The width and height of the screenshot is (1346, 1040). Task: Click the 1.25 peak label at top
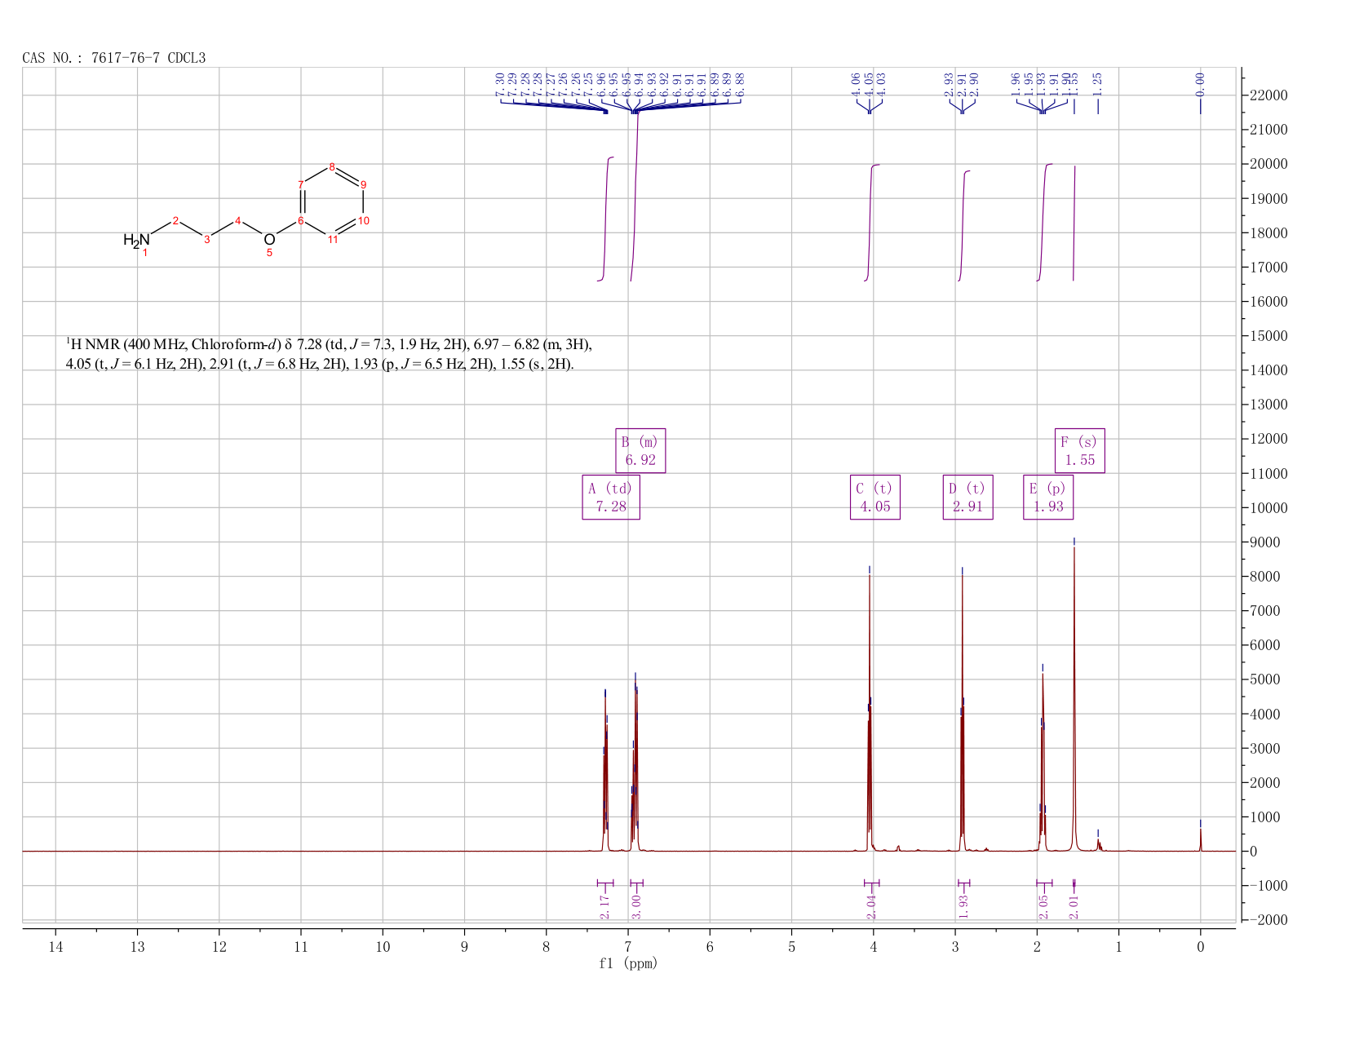(x=1097, y=83)
